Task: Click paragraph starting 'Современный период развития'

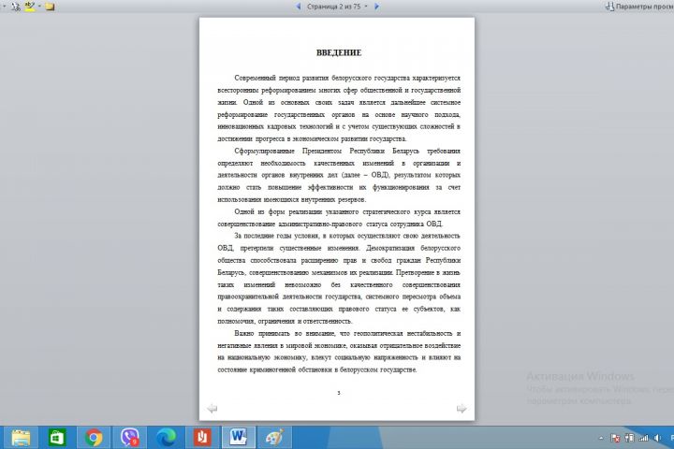Action: pyautogui.click(x=339, y=109)
